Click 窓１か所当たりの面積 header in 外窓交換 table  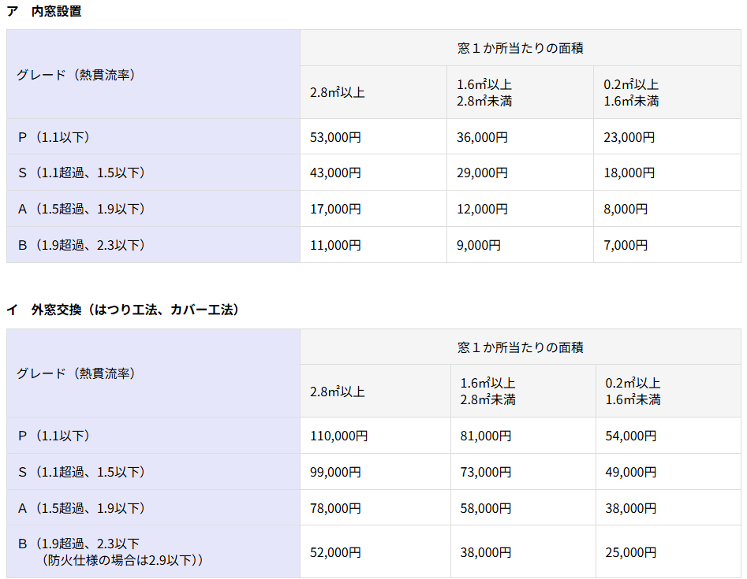(x=520, y=347)
